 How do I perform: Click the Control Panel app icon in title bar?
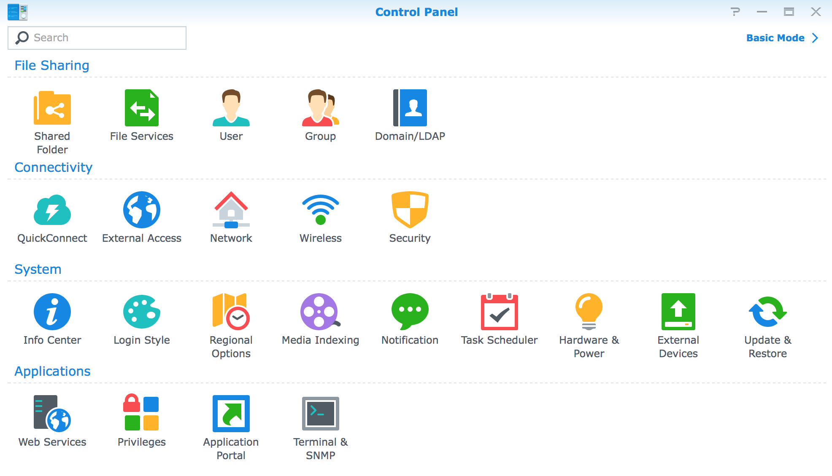[x=18, y=12]
